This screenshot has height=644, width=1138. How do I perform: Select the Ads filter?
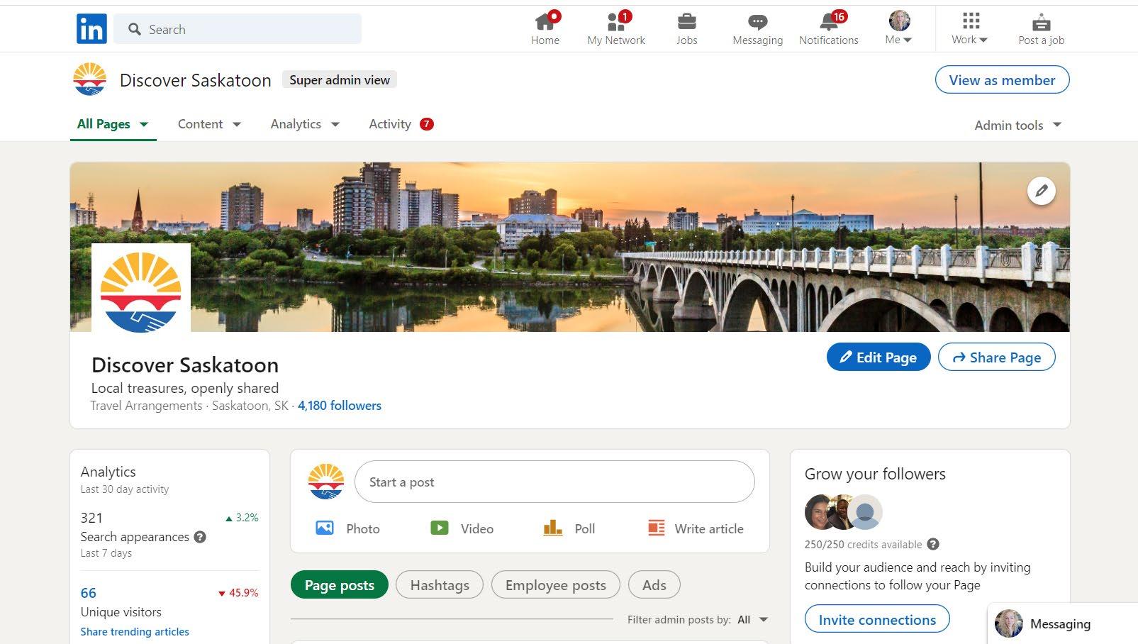tap(654, 585)
